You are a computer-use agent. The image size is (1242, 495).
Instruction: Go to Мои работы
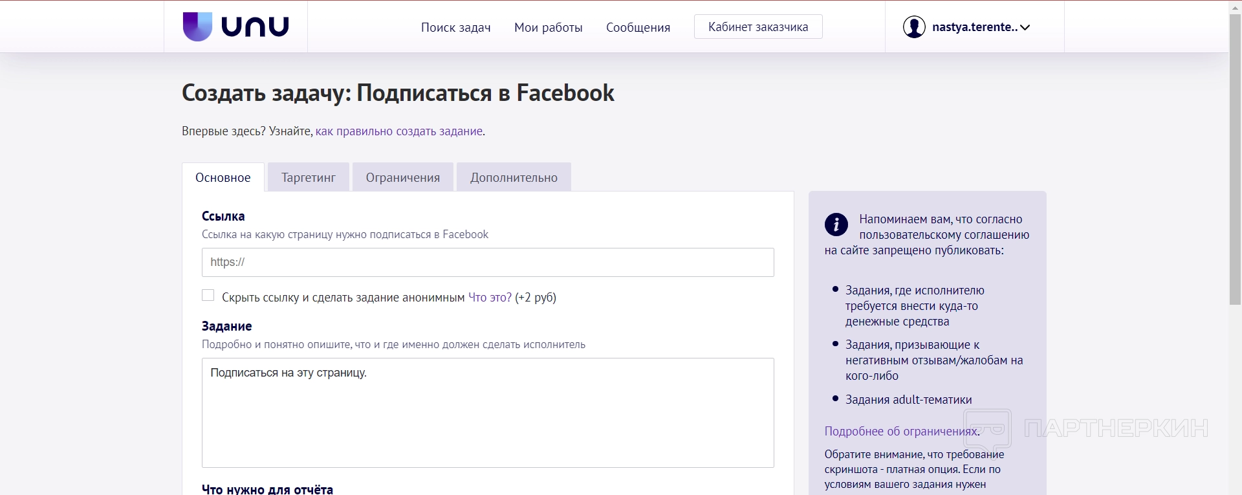pyautogui.click(x=548, y=27)
